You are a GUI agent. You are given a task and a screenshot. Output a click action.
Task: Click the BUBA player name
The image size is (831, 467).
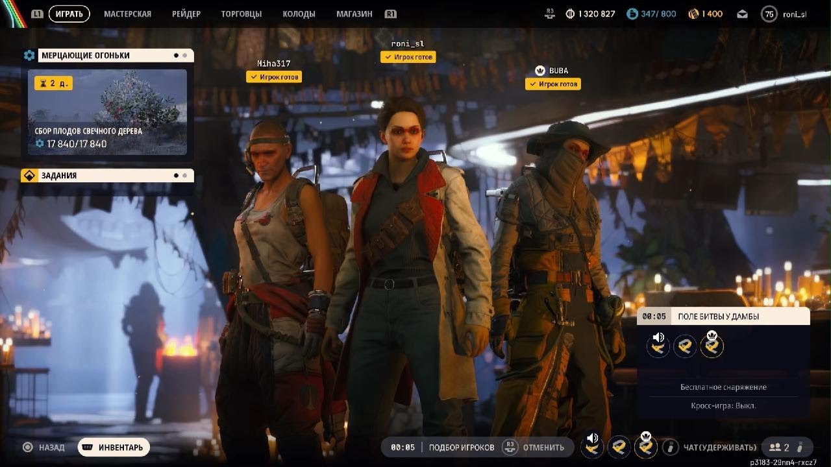point(558,71)
